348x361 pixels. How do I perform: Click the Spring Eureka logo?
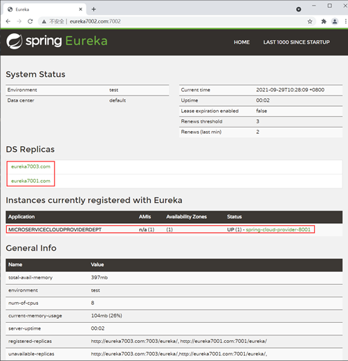57,41
